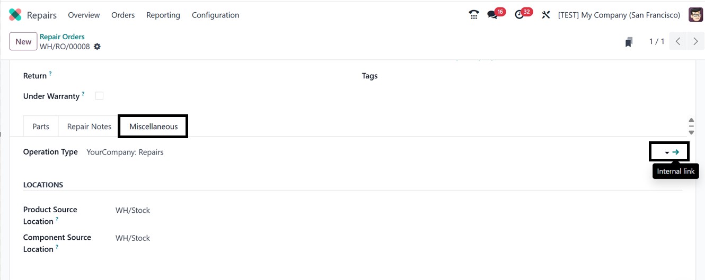Switch to the Repair Notes tab
Image resolution: width=705 pixels, height=280 pixels.
89,127
